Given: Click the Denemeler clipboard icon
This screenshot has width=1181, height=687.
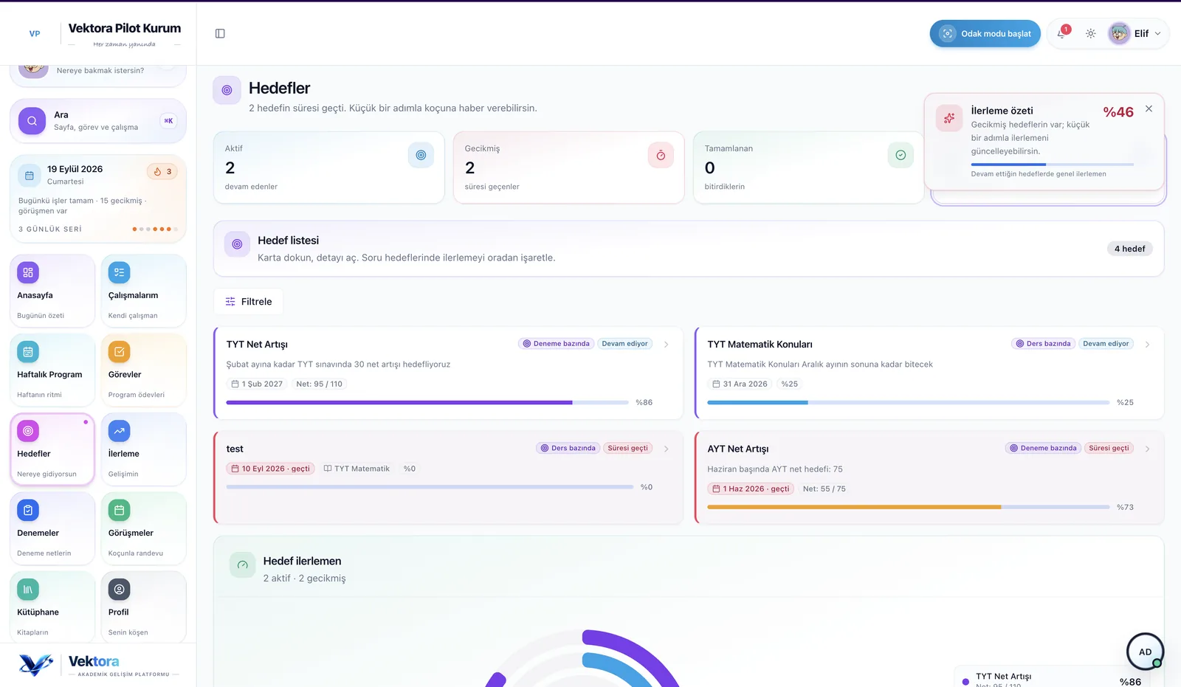Looking at the screenshot, I should 28,510.
